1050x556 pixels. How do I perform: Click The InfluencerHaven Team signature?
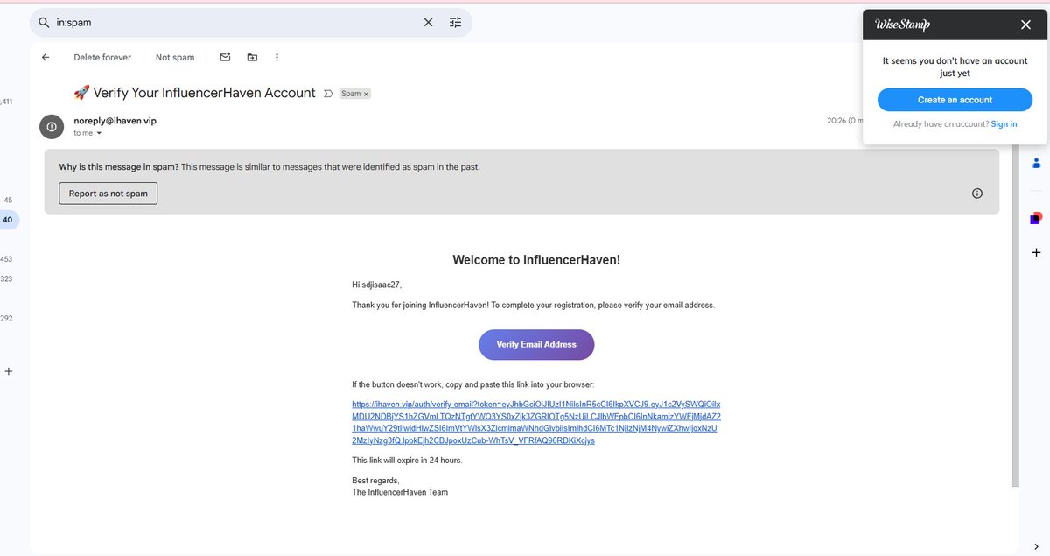(400, 492)
